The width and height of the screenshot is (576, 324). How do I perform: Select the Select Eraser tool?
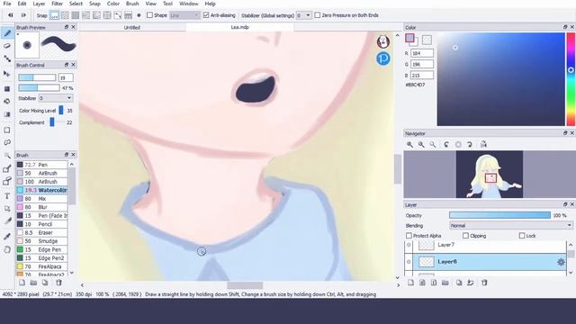click(x=7, y=181)
